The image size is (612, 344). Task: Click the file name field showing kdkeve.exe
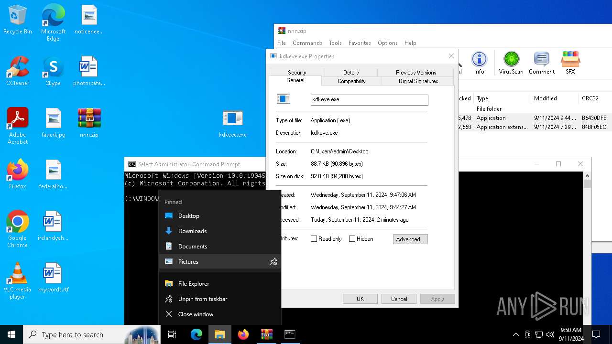(x=369, y=99)
